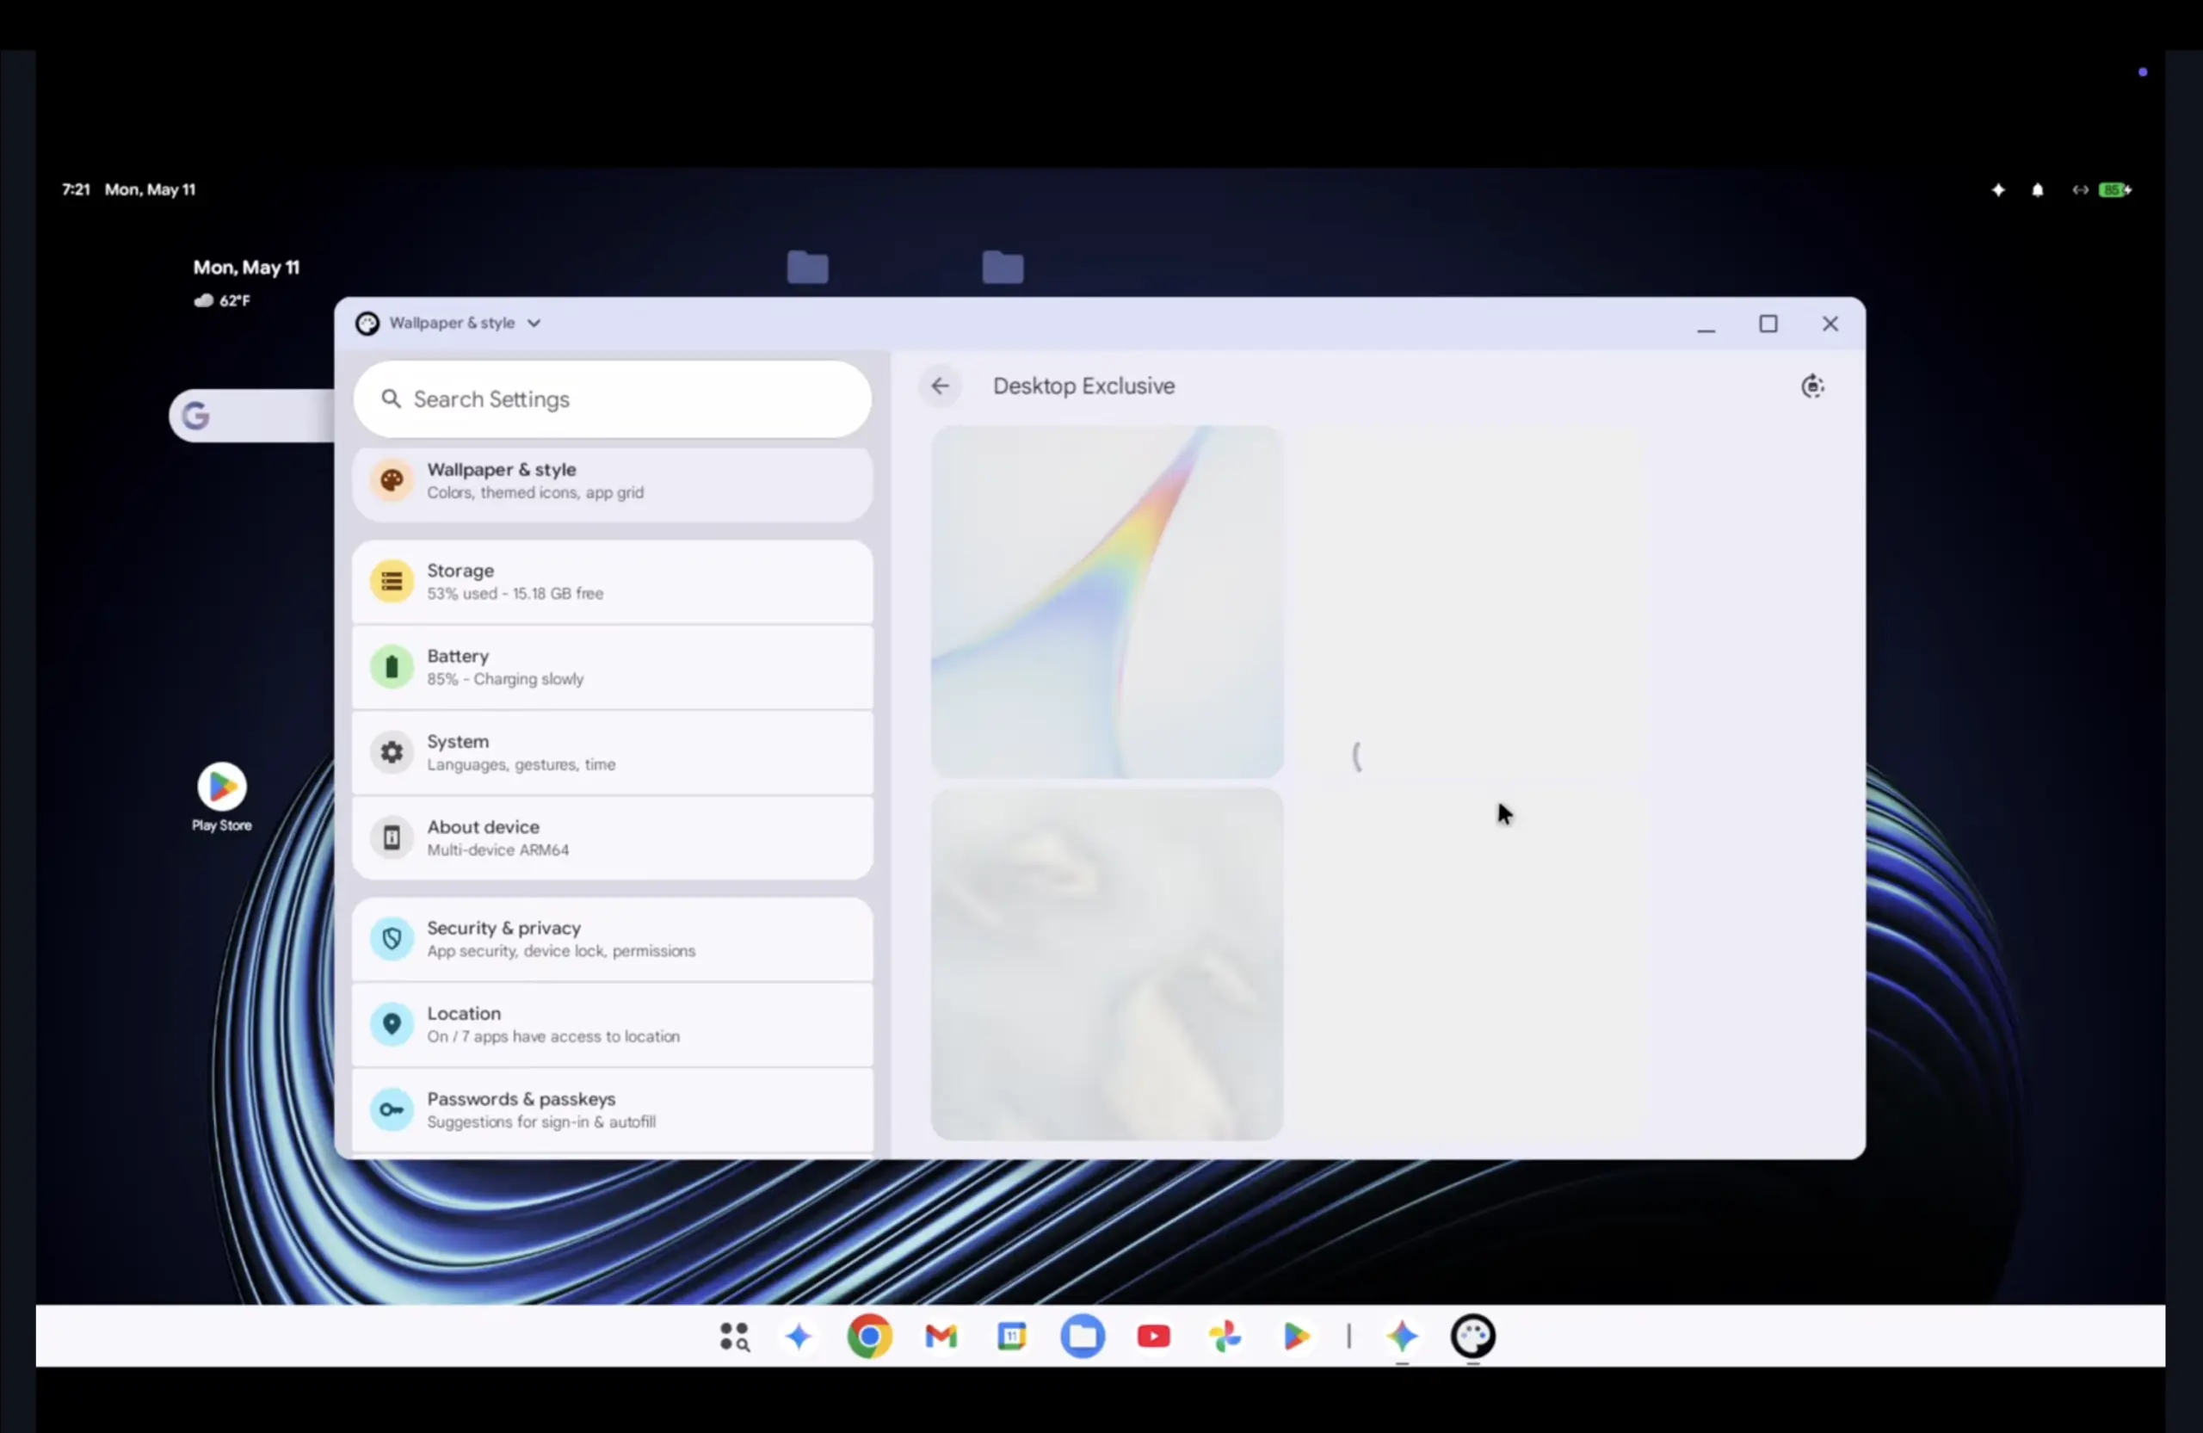Image resolution: width=2203 pixels, height=1433 pixels.
Task: Open Storage settings
Action: 612,581
